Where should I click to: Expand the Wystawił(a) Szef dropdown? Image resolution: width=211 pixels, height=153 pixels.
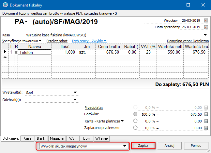pos(75,92)
